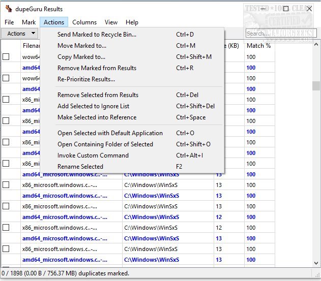The height and width of the screenshot is (281, 321).
Task: Select Send Marked to Recycle Bin
Action: pos(97,35)
